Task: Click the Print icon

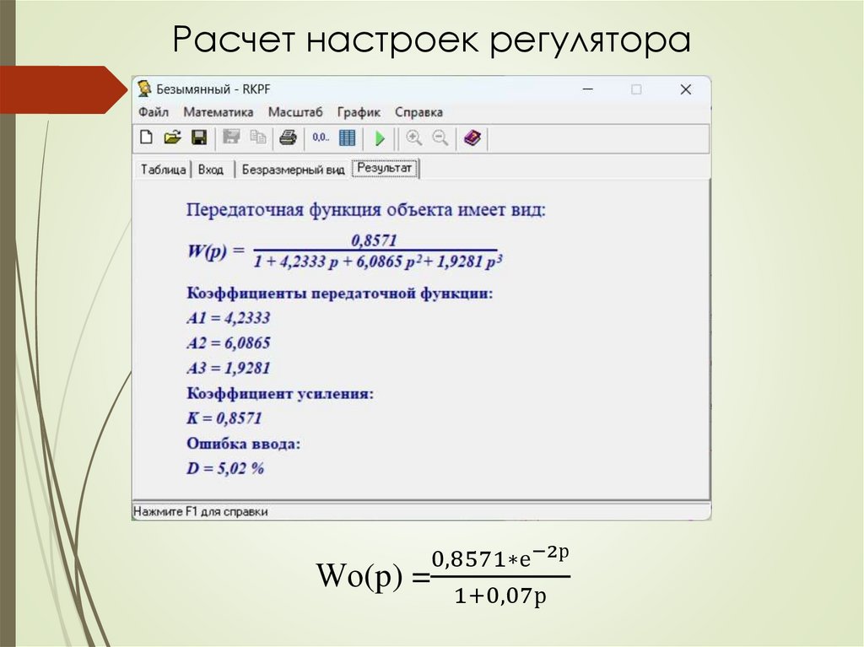Action: coord(288,137)
